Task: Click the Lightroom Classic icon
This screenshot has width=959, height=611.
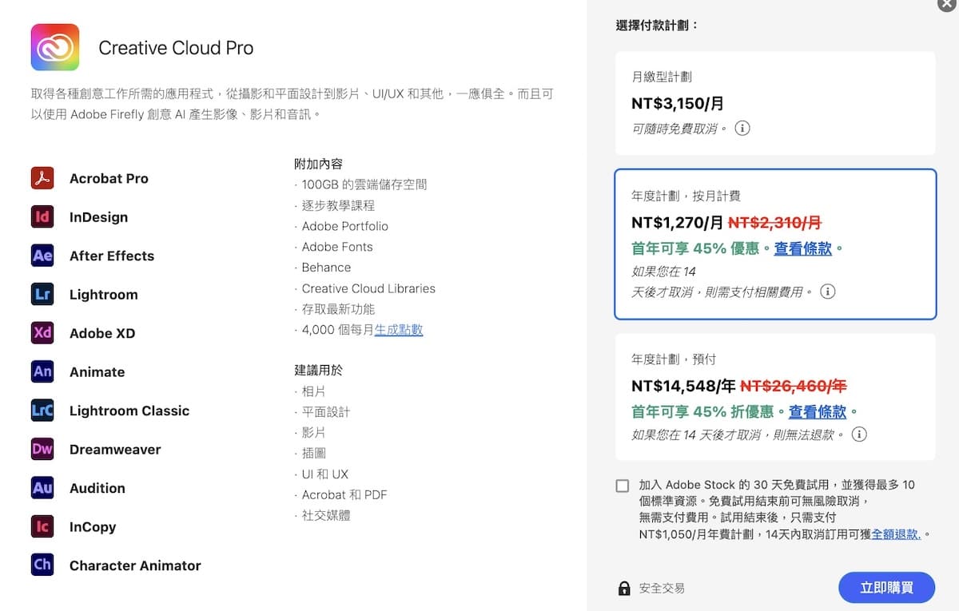Action: 42,411
